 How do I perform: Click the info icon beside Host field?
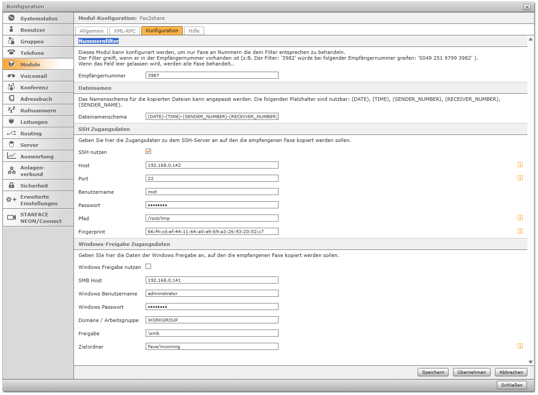(x=520, y=165)
